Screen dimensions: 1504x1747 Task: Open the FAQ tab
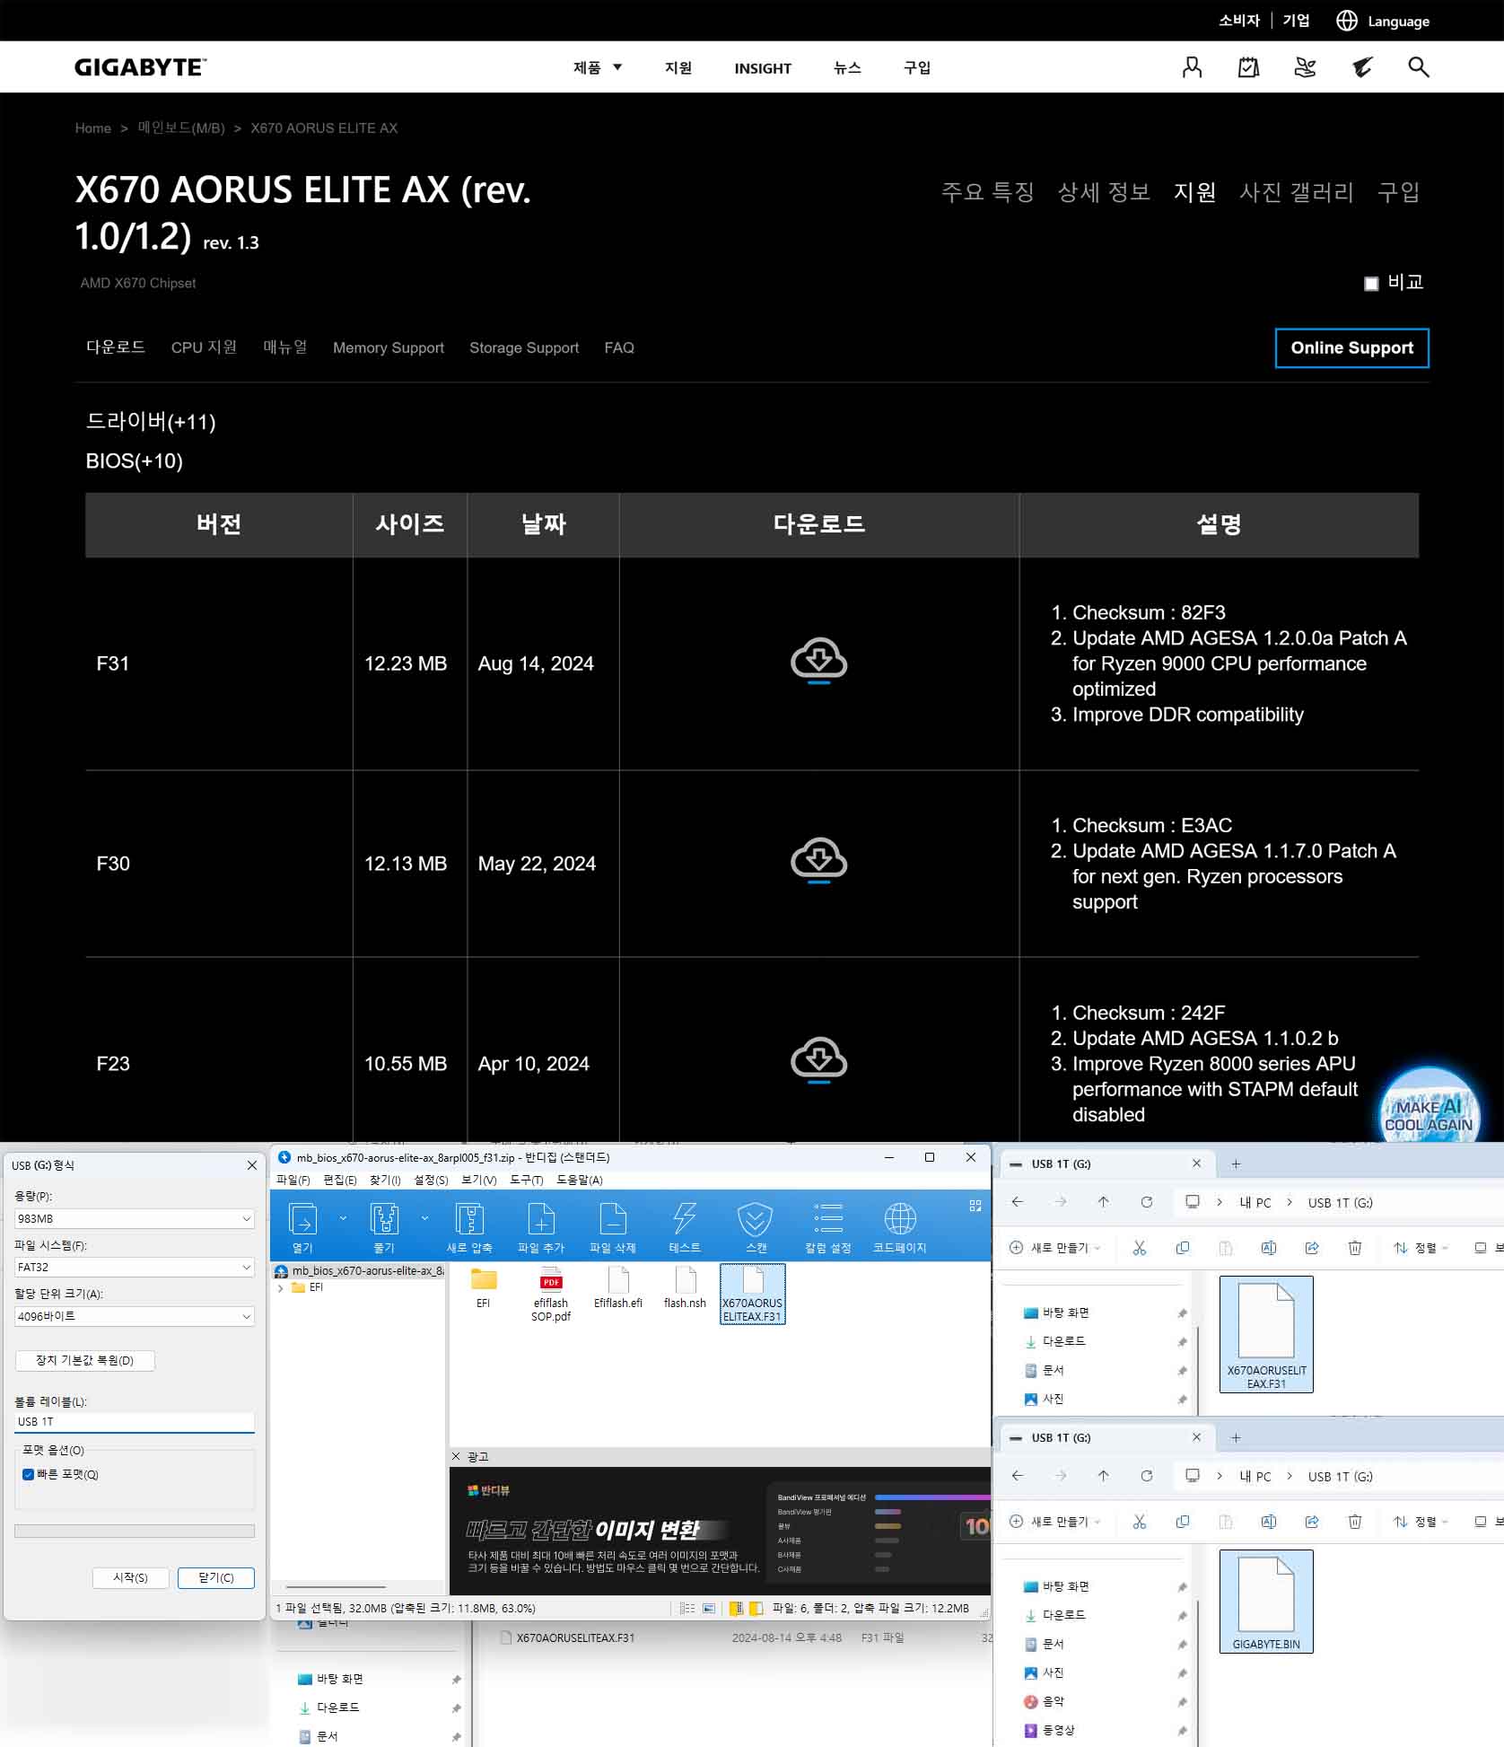(x=619, y=347)
